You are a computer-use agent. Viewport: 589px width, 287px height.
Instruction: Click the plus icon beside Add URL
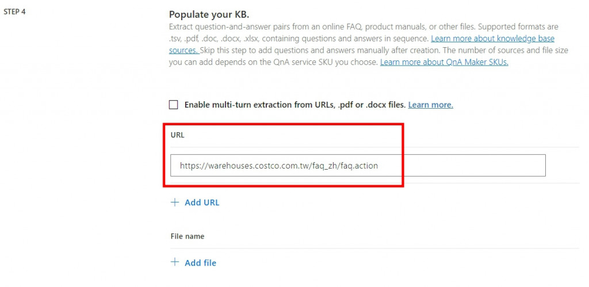[x=175, y=202]
